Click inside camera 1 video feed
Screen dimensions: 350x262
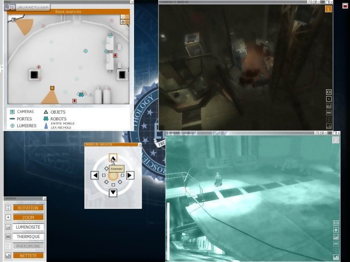click(246, 67)
